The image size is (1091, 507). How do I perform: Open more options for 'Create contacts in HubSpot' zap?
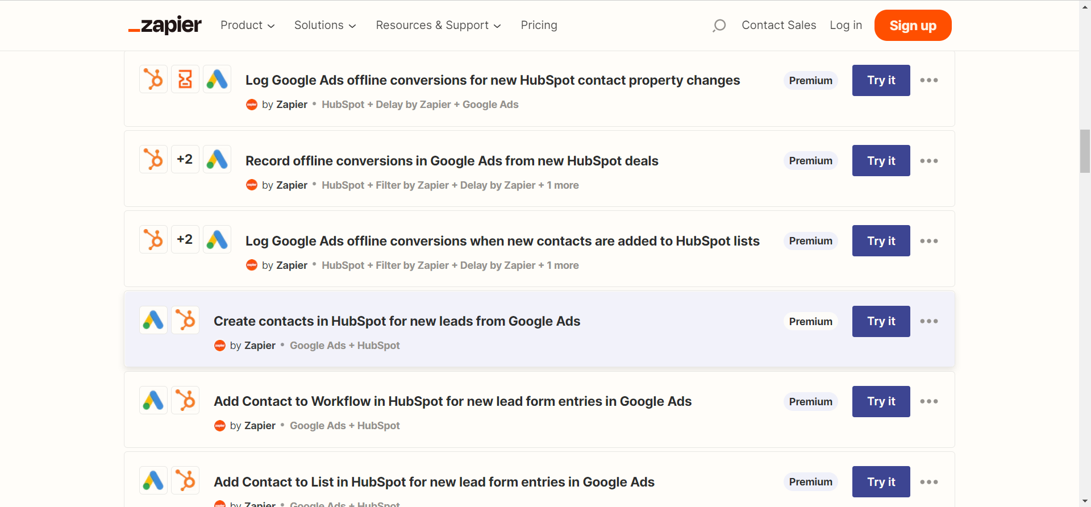[x=929, y=321]
